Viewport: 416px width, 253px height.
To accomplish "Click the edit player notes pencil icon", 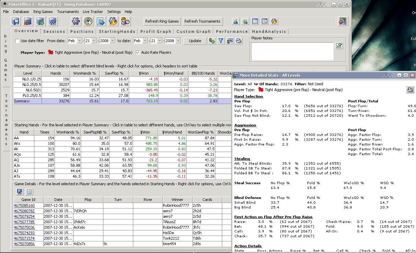I will click(x=339, y=46).
